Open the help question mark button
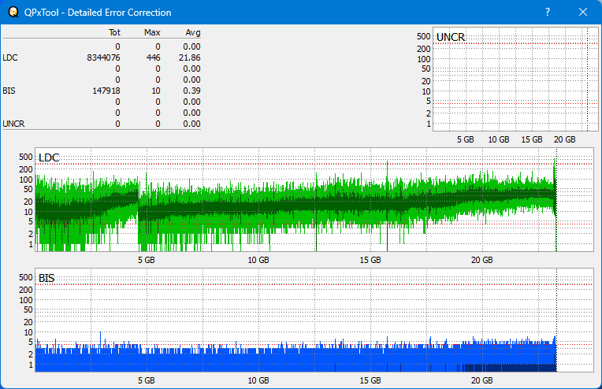Screen dimensions: 602x389 548,13
